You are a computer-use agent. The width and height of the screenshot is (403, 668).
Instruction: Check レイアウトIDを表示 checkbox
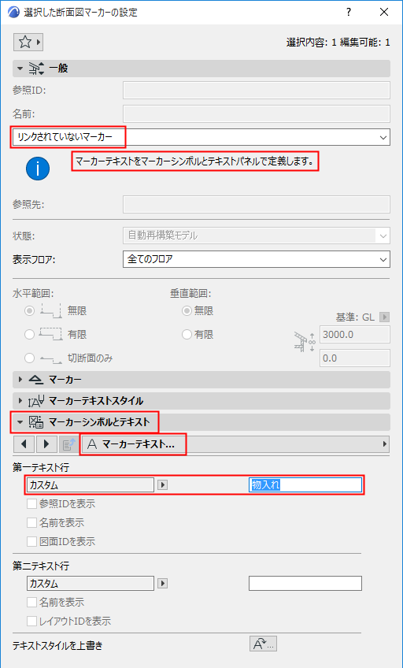click(32, 622)
